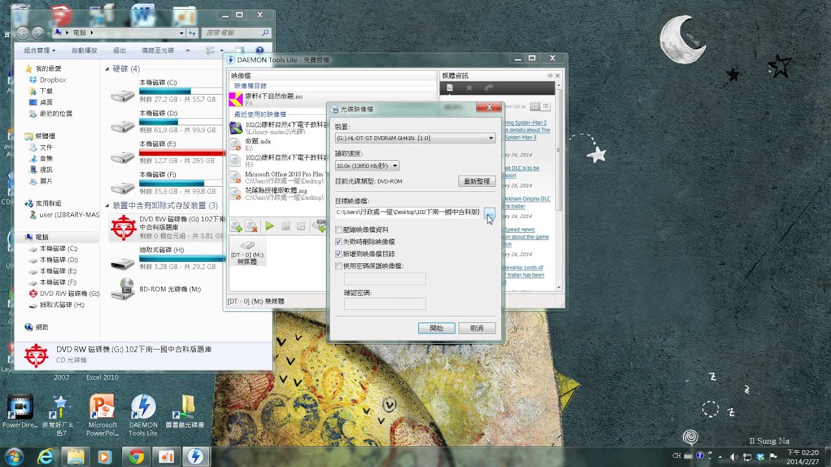Click the remove image icon in DAEMON Tools

pos(252,226)
